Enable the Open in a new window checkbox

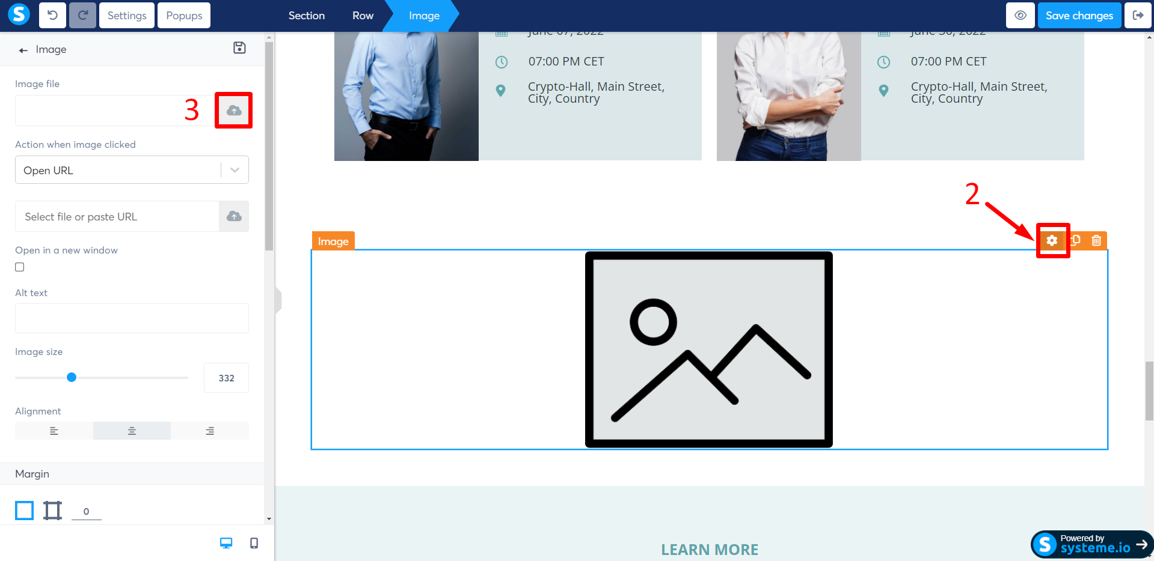pyautogui.click(x=19, y=267)
